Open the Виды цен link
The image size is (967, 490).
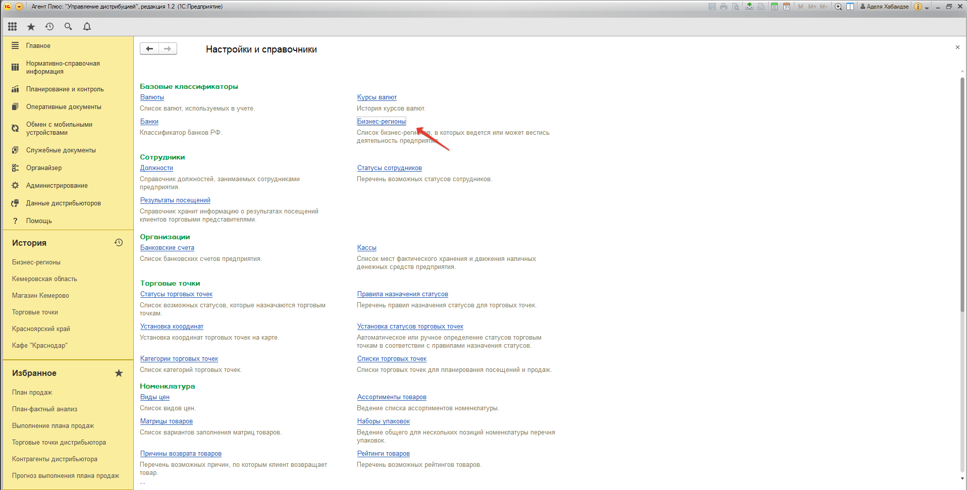click(155, 397)
